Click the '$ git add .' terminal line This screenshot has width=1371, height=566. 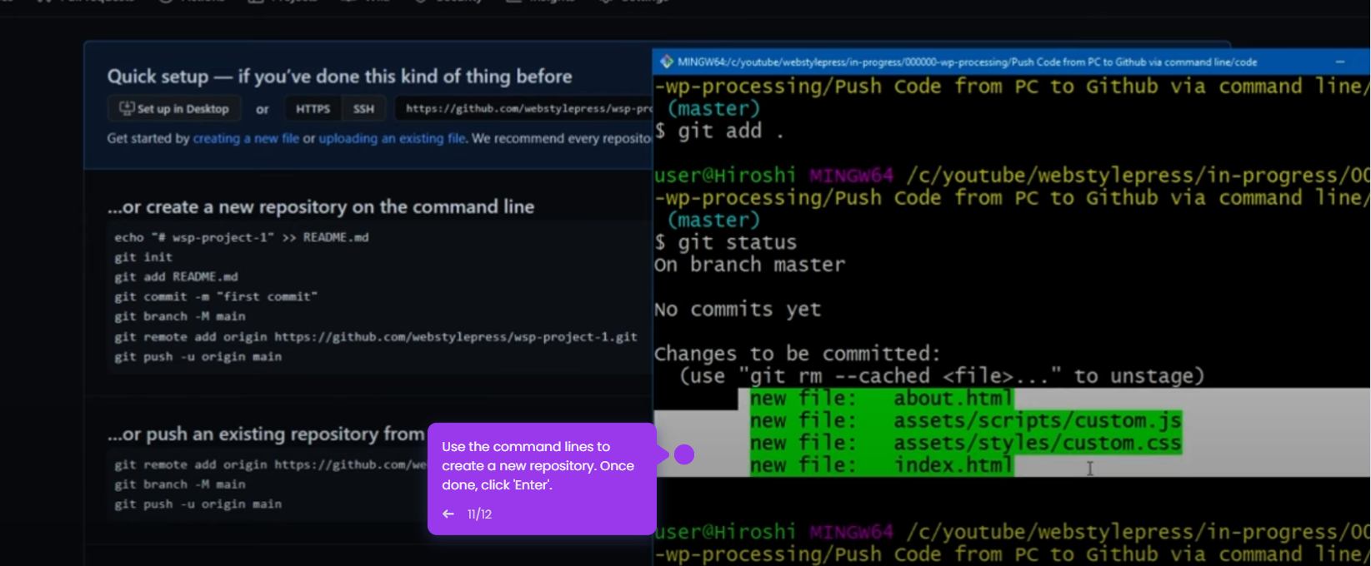pos(719,131)
